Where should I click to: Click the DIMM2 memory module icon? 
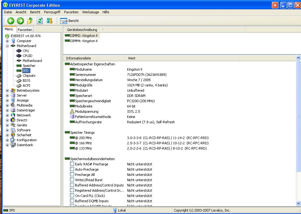click(67, 36)
